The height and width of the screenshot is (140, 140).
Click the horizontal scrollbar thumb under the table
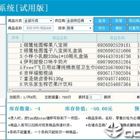40,90
